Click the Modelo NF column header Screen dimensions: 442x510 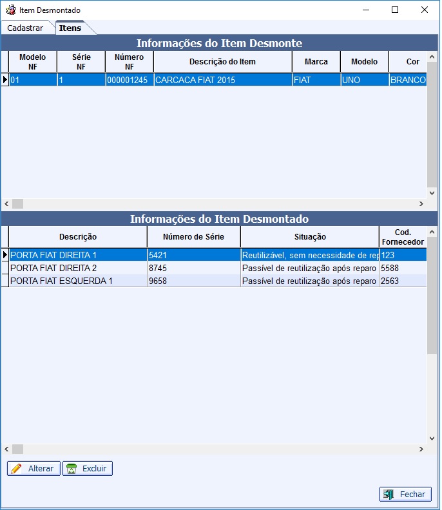click(x=33, y=62)
